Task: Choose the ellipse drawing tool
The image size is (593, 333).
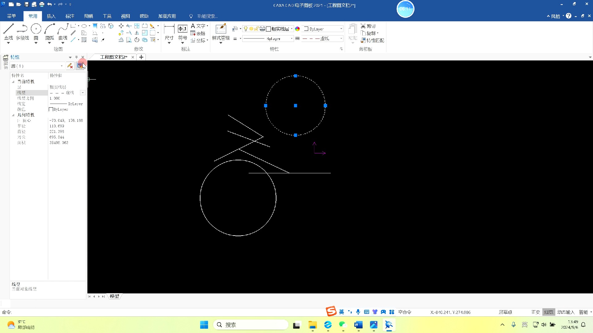Action: pyautogui.click(x=84, y=26)
